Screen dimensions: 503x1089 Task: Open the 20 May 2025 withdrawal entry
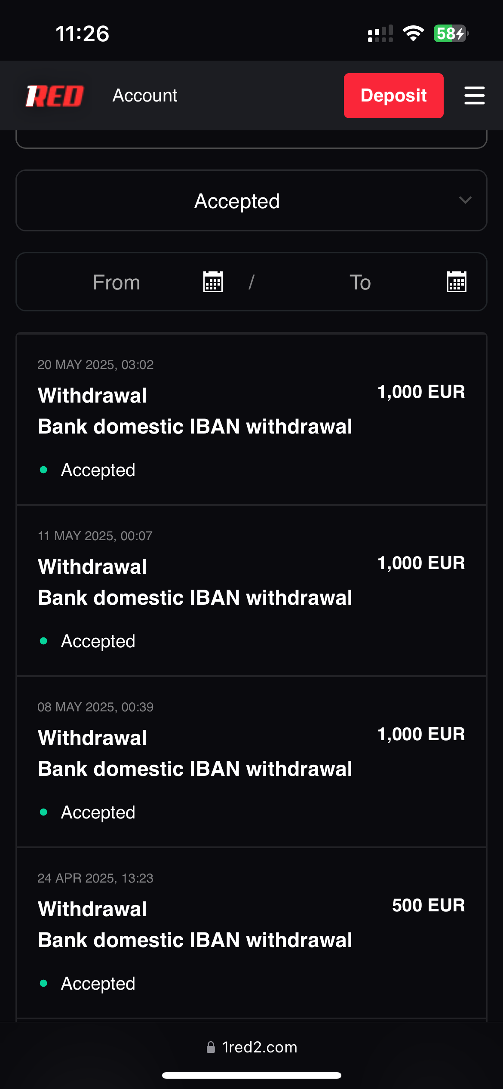pos(251,419)
